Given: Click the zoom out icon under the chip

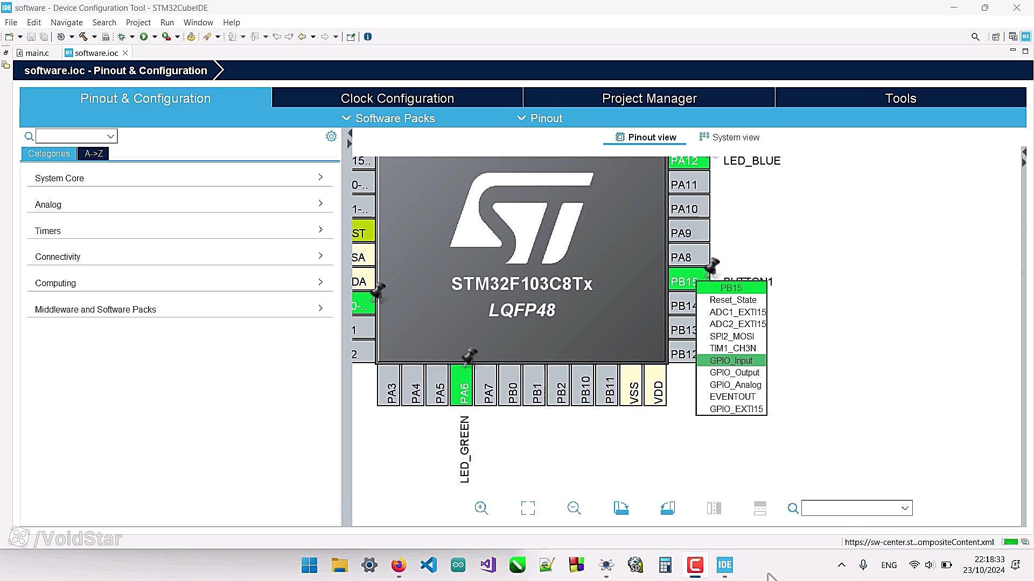Looking at the screenshot, I should click(x=574, y=508).
